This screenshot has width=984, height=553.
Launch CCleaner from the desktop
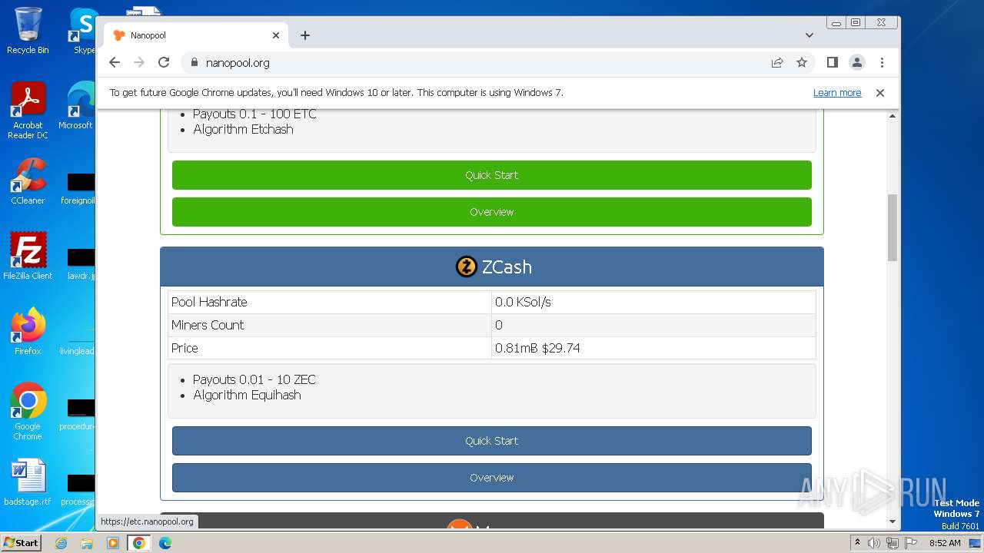[28, 181]
